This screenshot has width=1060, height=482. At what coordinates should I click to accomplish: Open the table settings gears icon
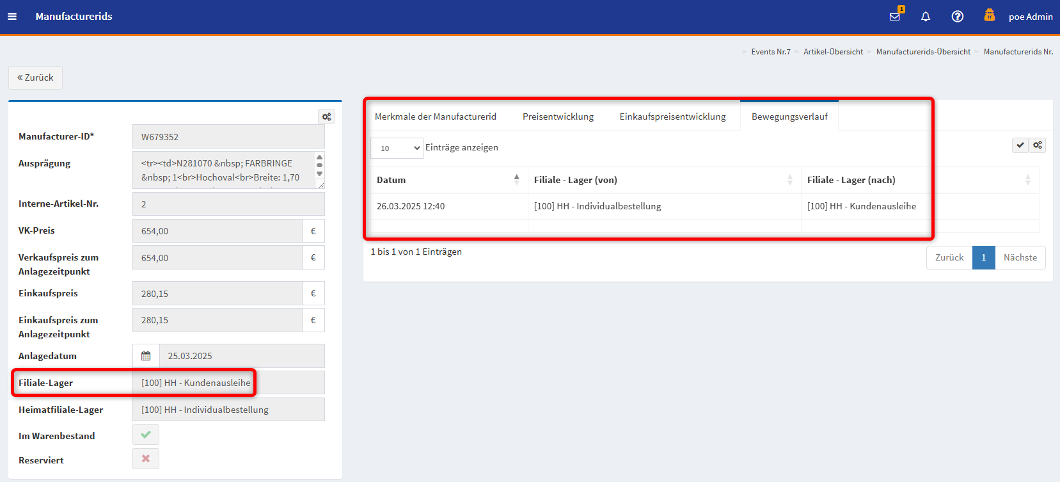tap(1038, 145)
